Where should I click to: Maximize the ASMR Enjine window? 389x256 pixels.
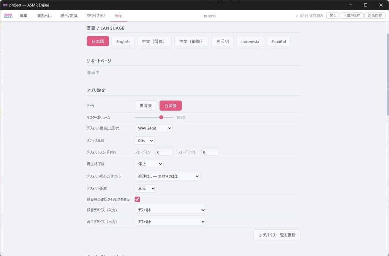pyautogui.click(x=365, y=5)
